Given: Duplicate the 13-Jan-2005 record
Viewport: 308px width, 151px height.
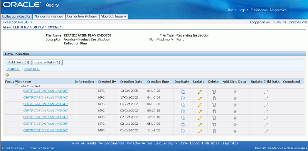Looking at the screenshot, I should coord(183,92).
